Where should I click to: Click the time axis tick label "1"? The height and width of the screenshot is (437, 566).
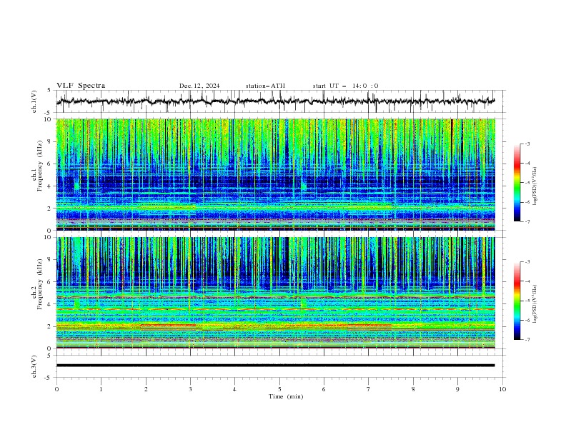coord(101,389)
